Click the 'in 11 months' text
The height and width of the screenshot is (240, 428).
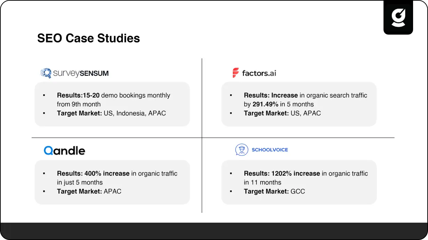click(x=262, y=182)
